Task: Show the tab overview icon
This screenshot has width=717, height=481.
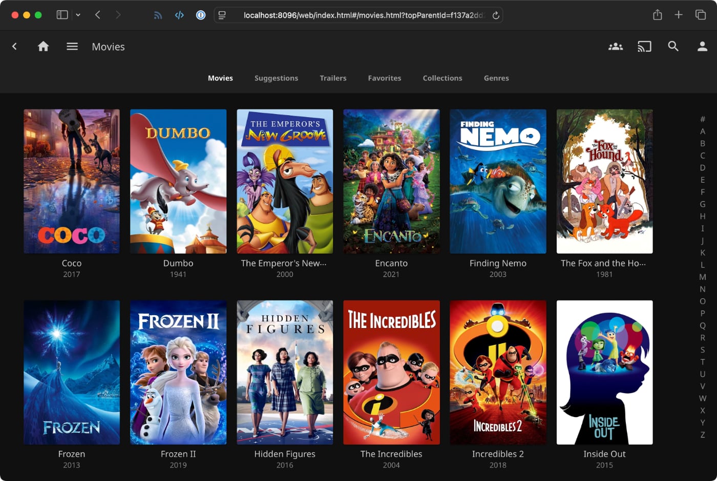Action: pyautogui.click(x=701, y=15)
